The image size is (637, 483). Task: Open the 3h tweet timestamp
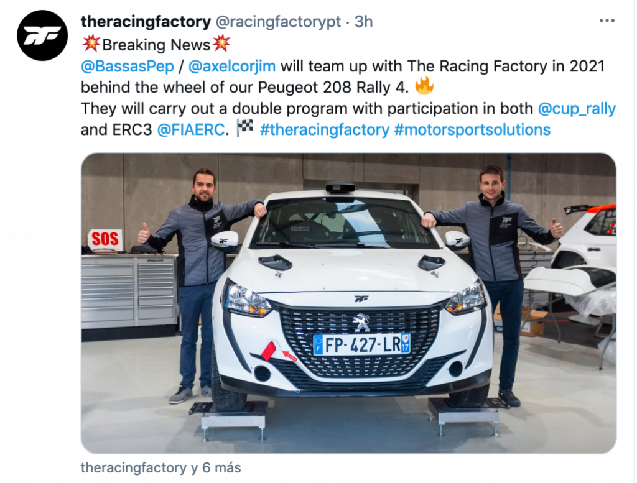(363, 22)
